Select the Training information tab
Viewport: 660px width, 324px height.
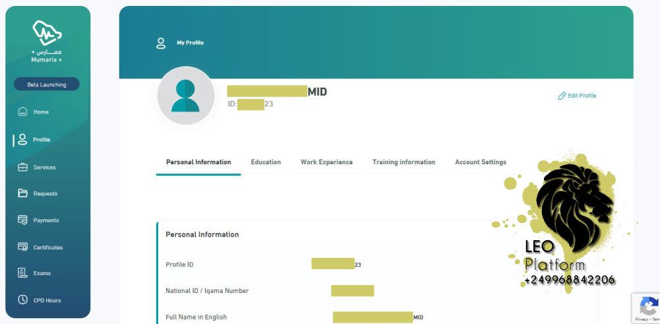[x=404, y=162]
